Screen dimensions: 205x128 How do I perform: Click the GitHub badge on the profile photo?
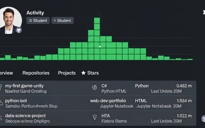click(x=19, y=30)
